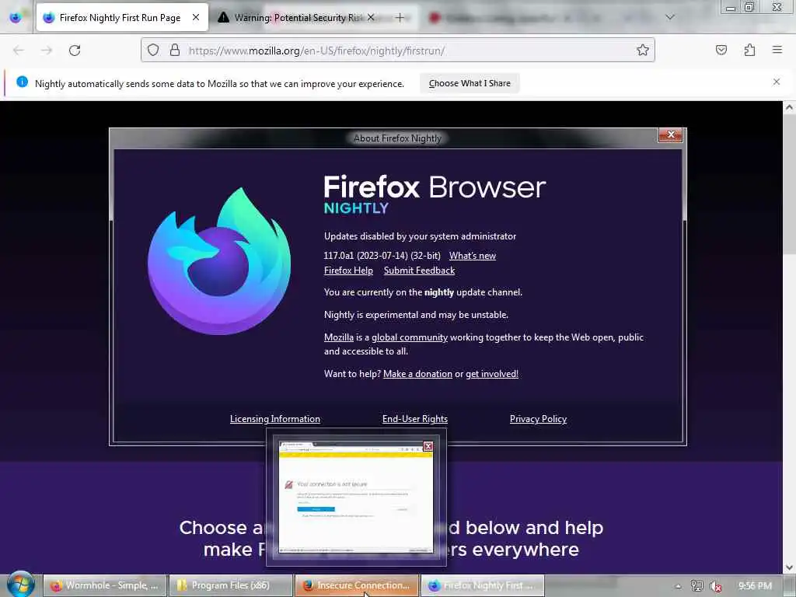
Task: Click the info icon in the notification bar
Action: [23, 82]
